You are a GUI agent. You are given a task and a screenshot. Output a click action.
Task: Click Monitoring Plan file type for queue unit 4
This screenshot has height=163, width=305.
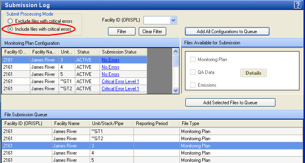(x=196, y=153)
